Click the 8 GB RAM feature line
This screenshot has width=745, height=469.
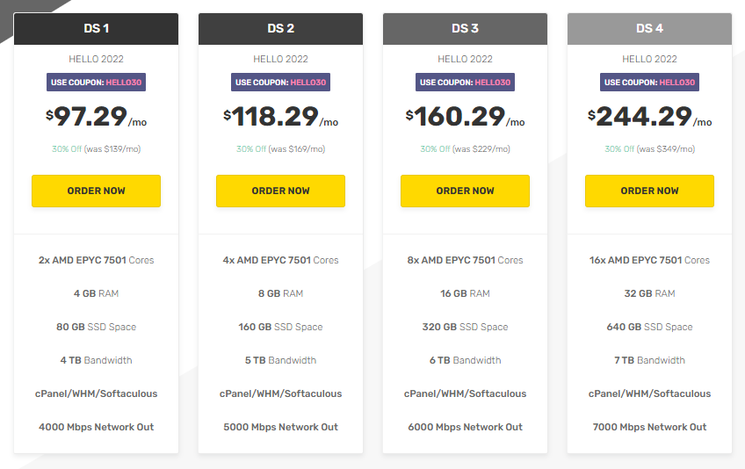point(280,293)
